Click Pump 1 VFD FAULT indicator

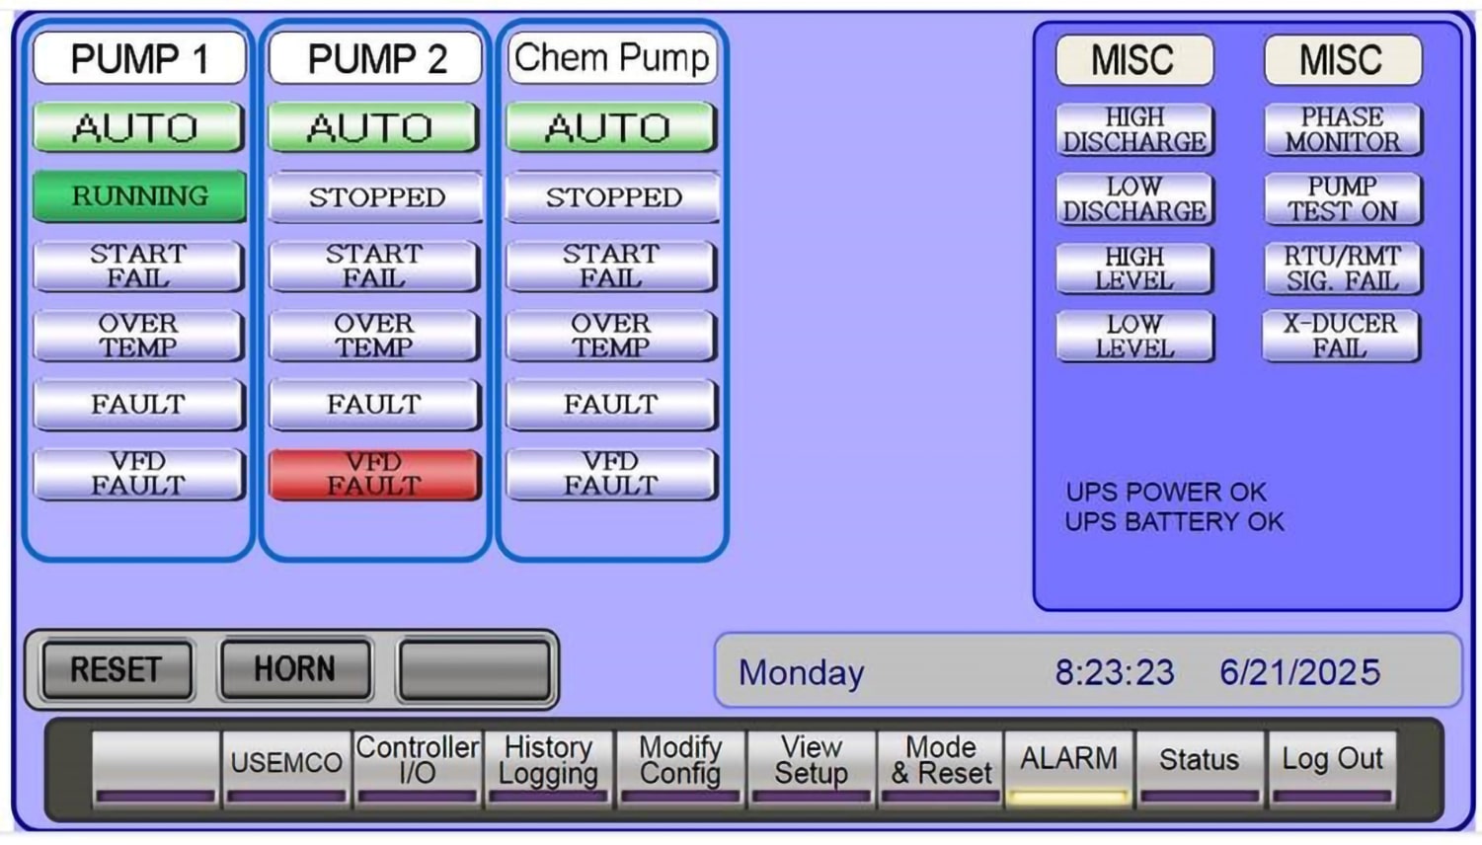tap(138, 474)
